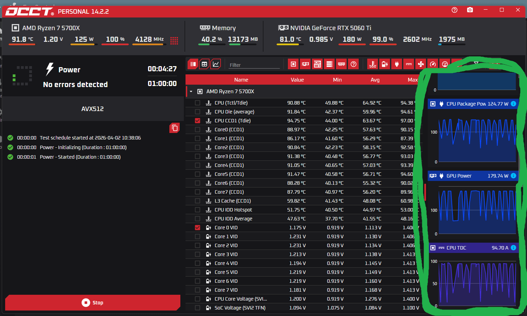Switch to the graph-only view mode

(216, 64)
